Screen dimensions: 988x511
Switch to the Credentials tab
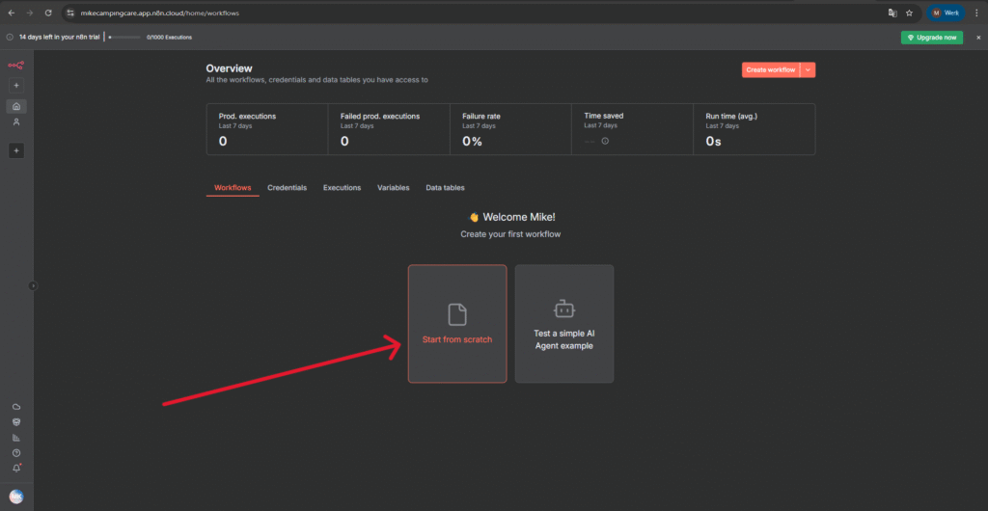[x=287, y=187]
